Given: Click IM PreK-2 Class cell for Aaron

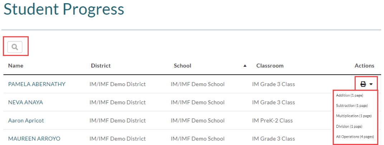Looking at the screenshot, I should click(x=272, y=121).
